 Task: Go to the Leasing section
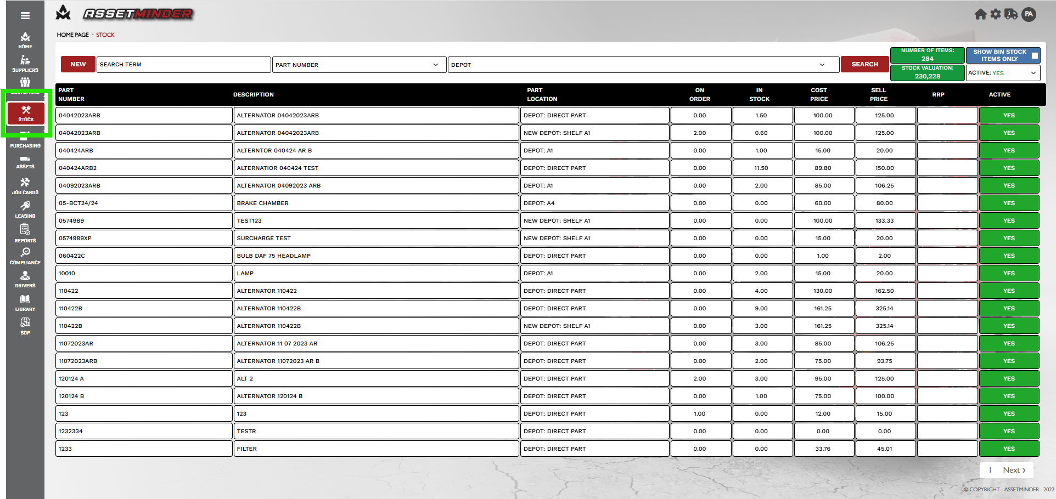pos(25,209)
